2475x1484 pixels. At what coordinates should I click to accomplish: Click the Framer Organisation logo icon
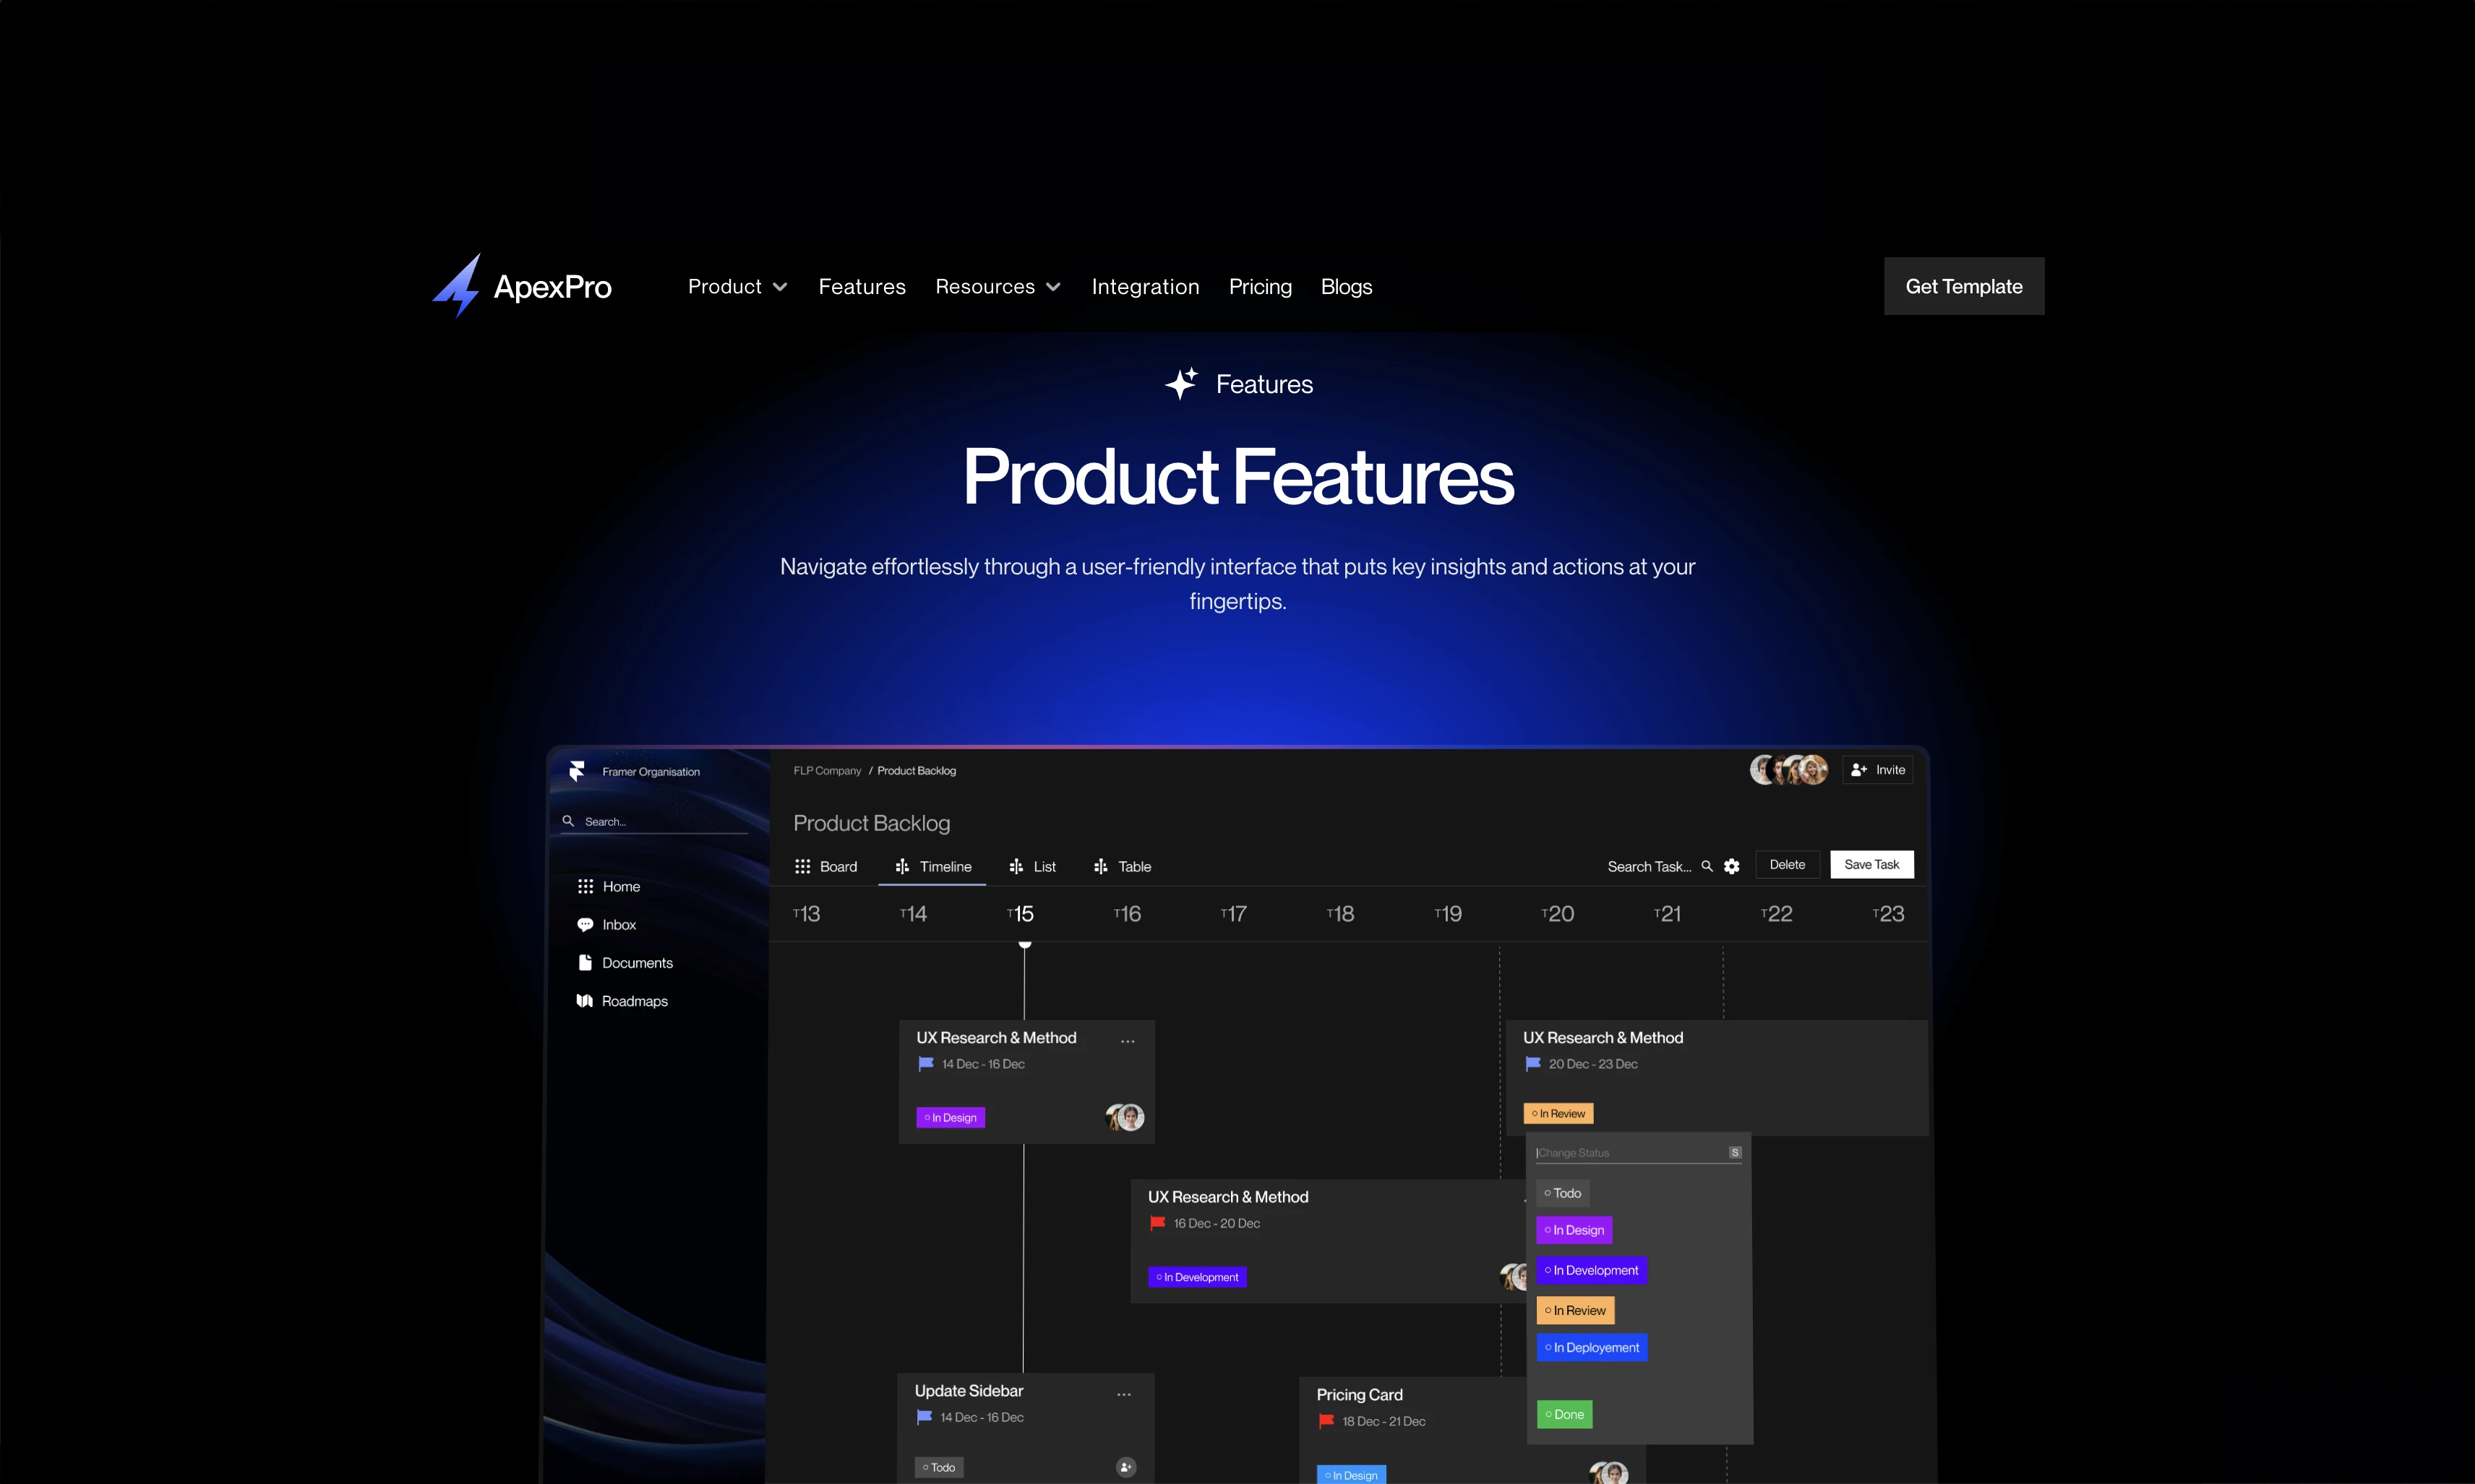click(x=578, y=771)
